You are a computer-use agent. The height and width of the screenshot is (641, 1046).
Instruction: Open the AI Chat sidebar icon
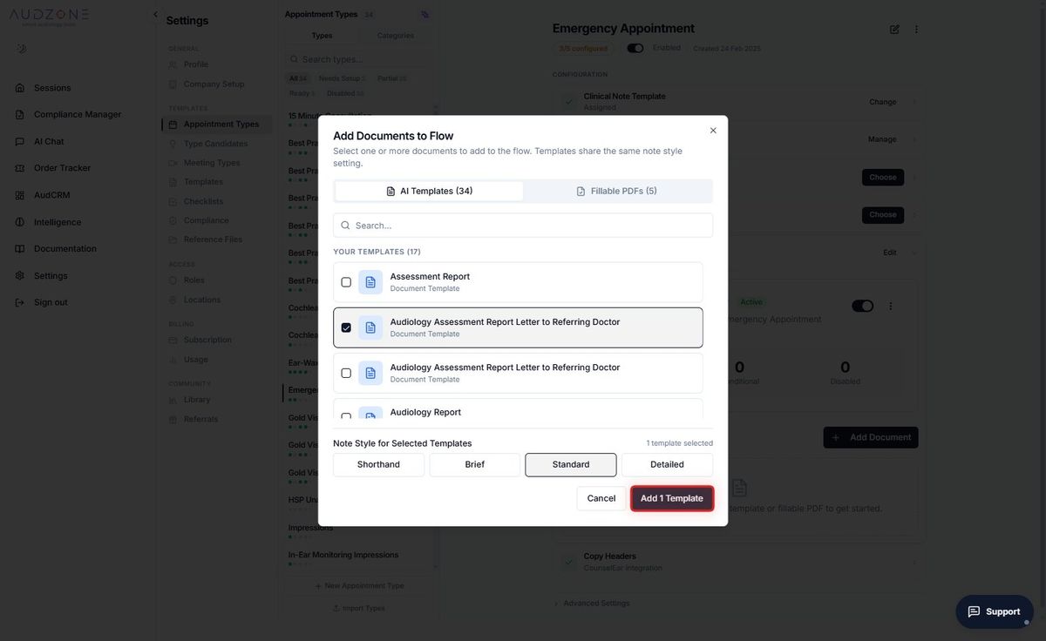point(20,141)
